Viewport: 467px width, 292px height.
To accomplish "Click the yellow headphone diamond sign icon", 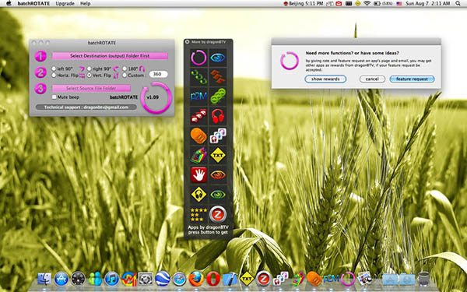I will click(198, 194).
